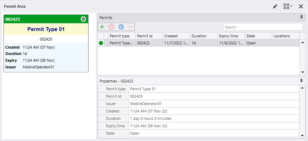Click the red hand suspend permit icon

click(111, 27)
